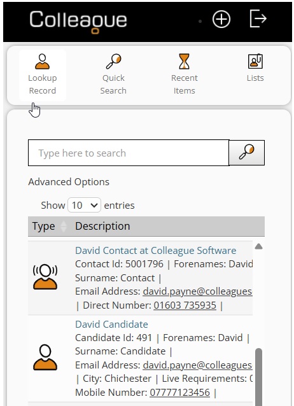The image size is (294, 406).
Task: Expand Advanced Options
Action: click(x=69, y=182)
